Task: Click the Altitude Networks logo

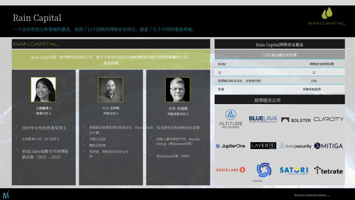Action: pos(230,119)
